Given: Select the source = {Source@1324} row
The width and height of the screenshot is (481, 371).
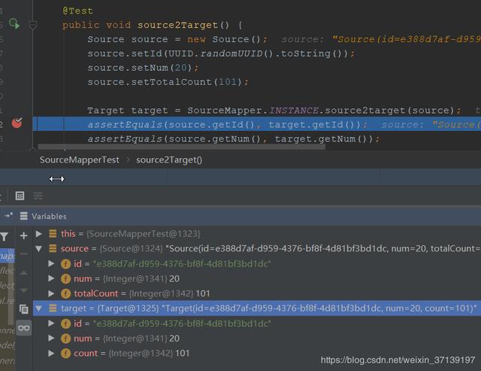Looking at the screenshot, I should (x=257, y=248).
